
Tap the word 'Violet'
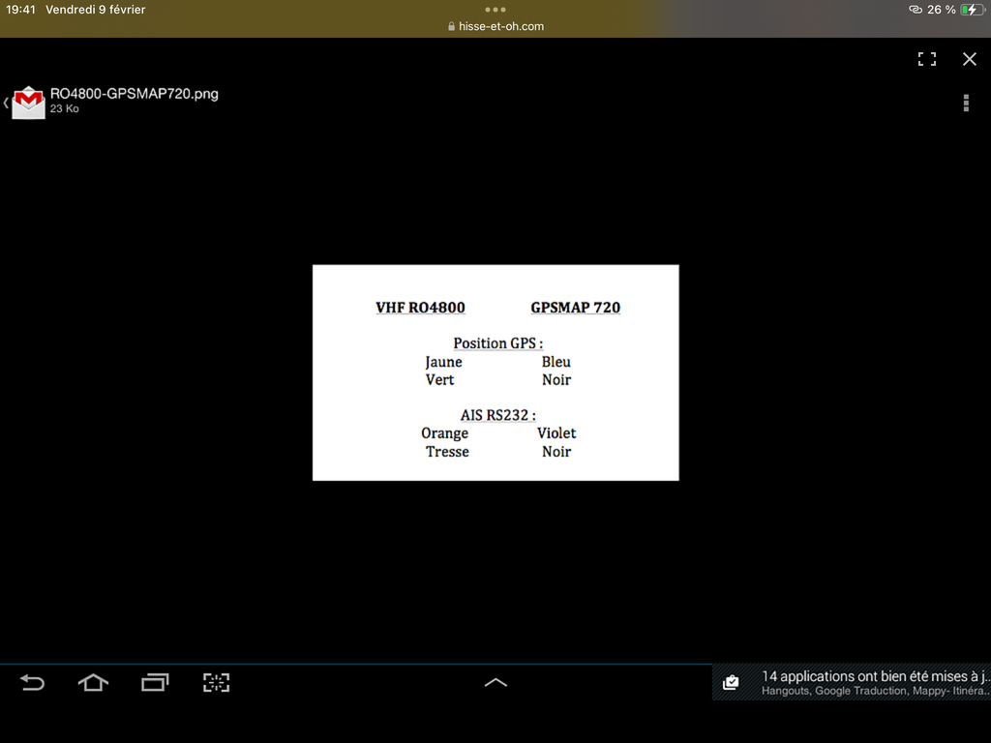tap(556, 433)
